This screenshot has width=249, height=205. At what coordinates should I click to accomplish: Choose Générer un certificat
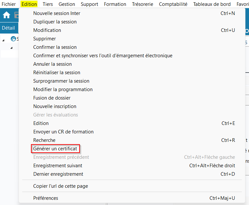[55, 149]
